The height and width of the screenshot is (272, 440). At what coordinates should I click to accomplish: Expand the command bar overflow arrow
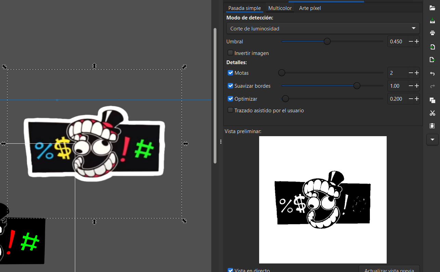click(x=432, y=139)
